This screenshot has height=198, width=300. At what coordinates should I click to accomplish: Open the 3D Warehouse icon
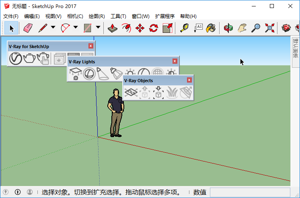point(286,28)
